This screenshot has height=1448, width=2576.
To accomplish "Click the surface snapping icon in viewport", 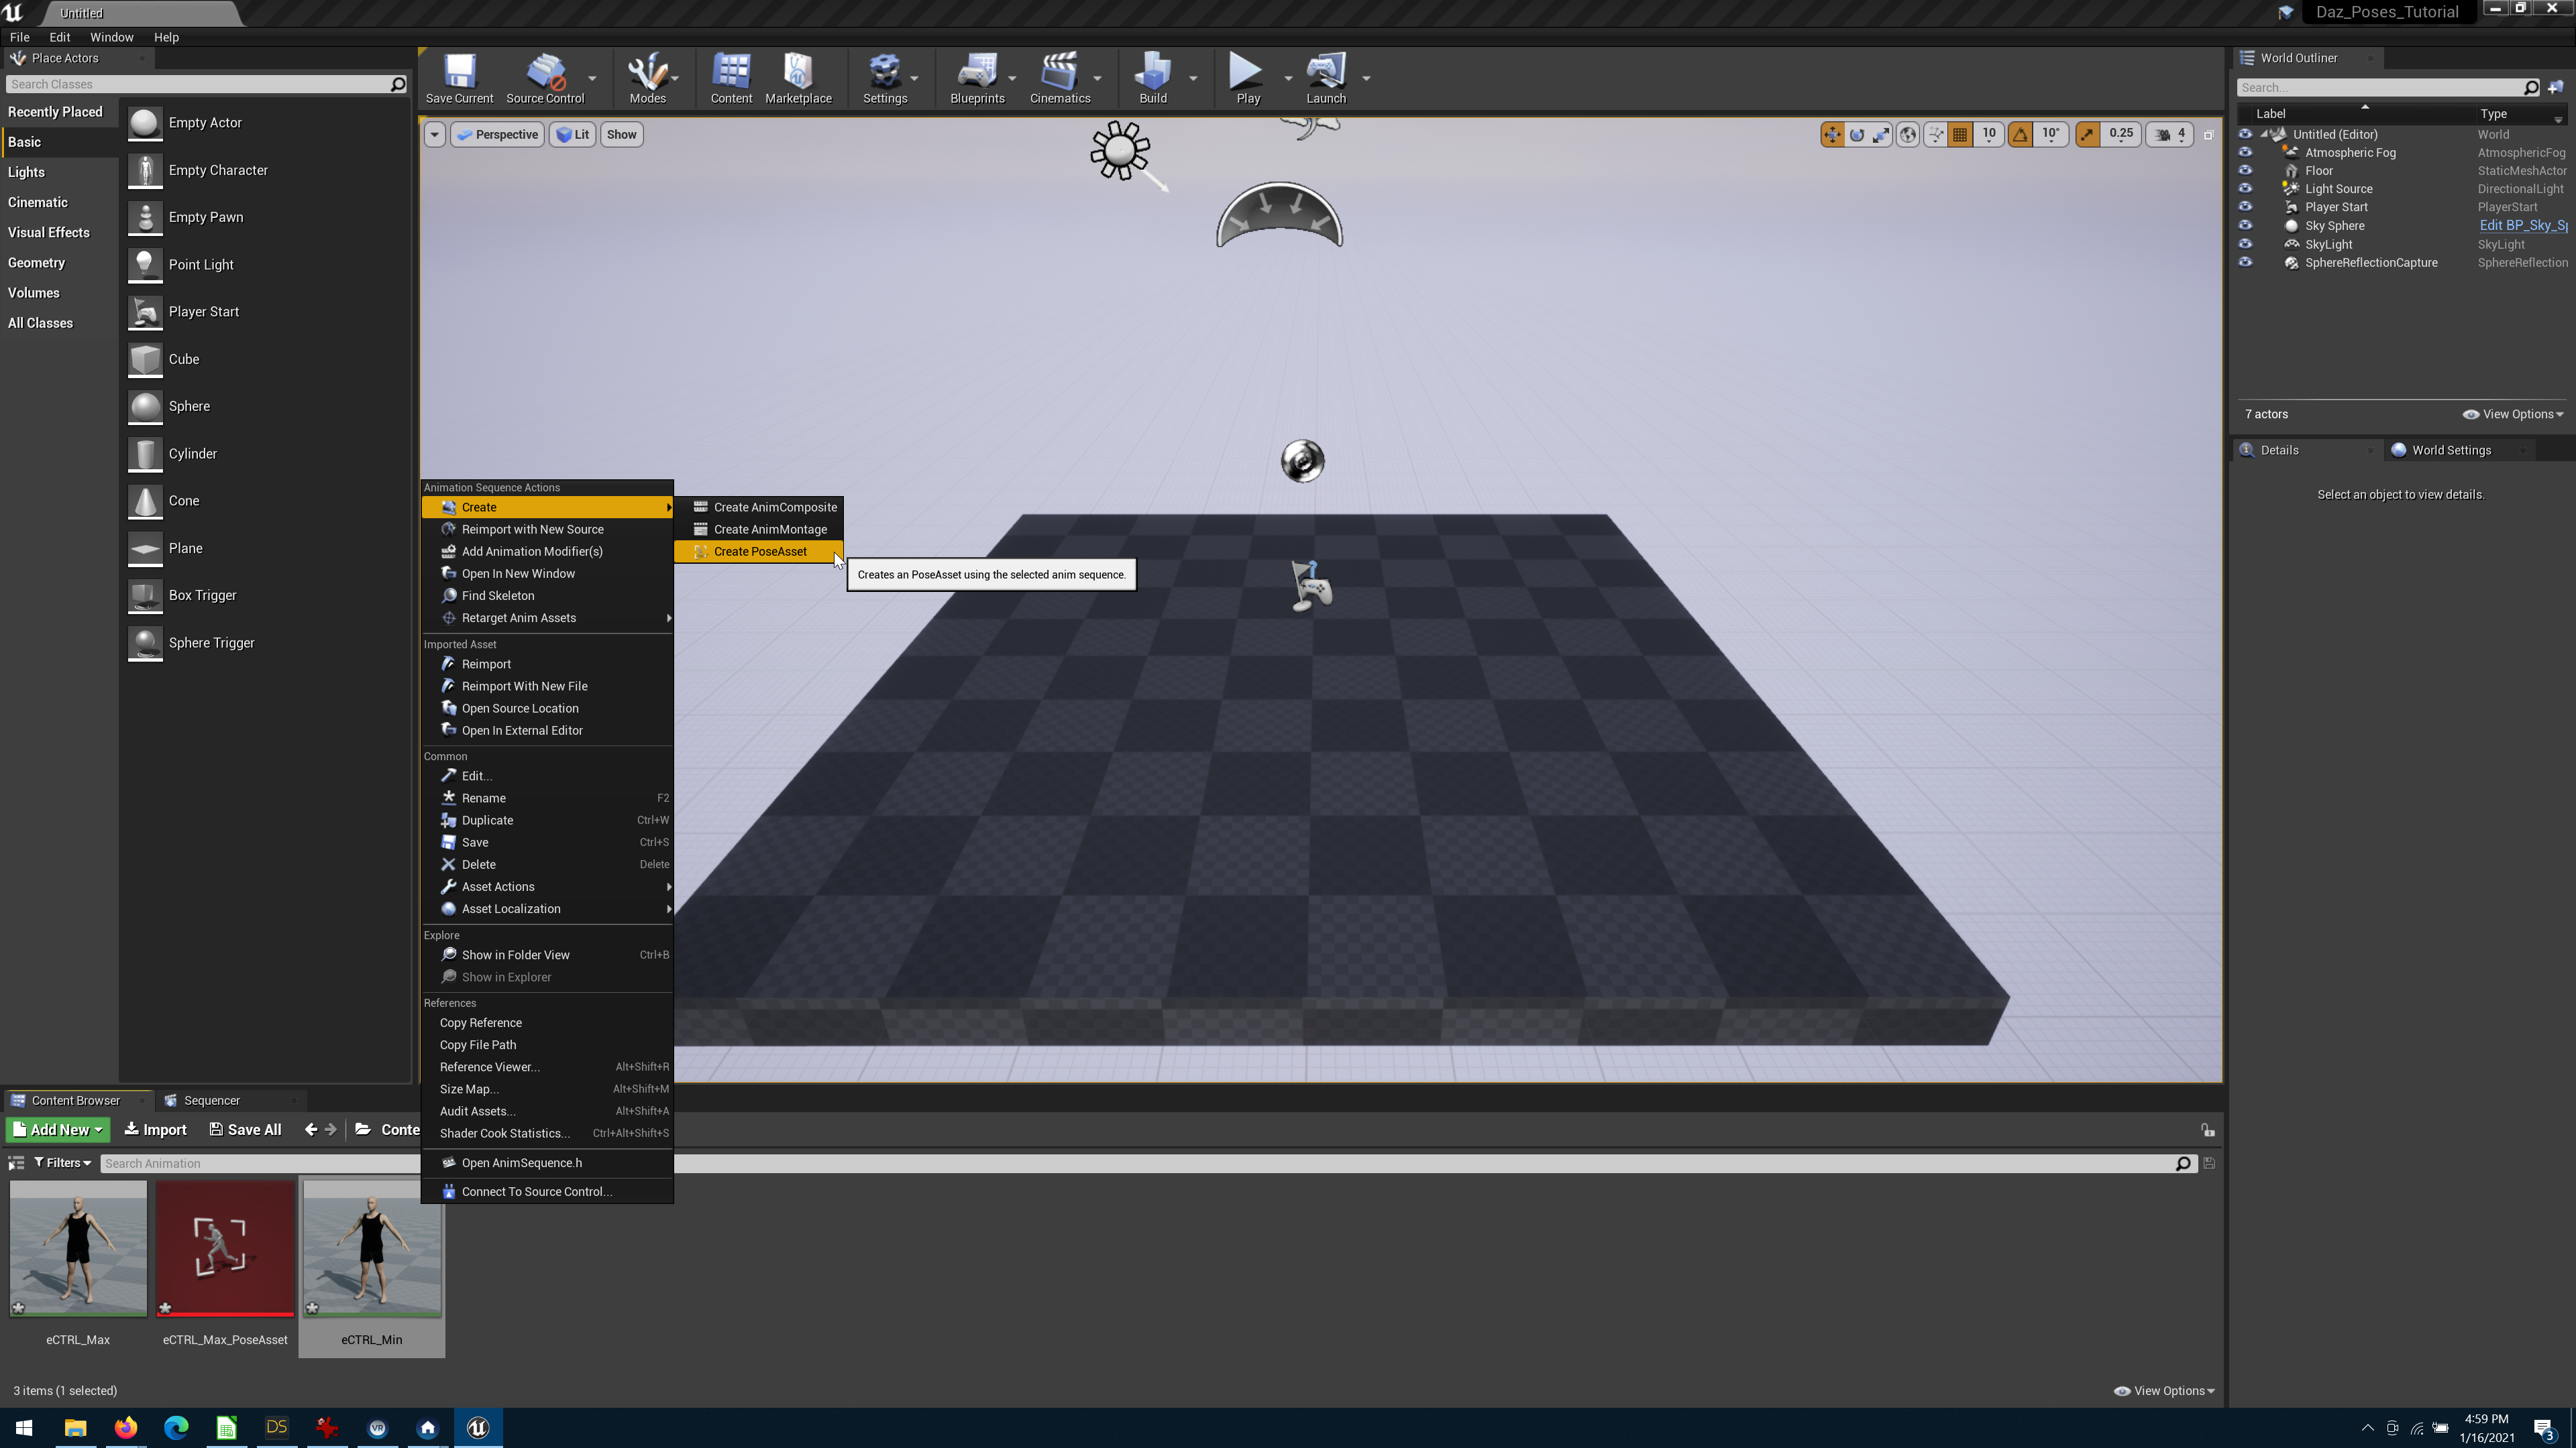I will (x=1935, y=135).
